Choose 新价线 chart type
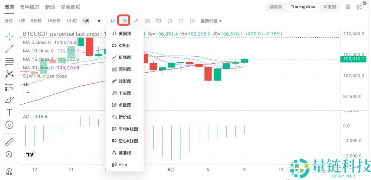The image size is (371, 180). tap(124, 117)
